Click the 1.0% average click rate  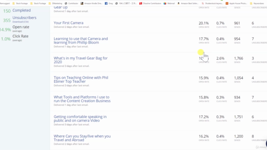tap(6, 39)
